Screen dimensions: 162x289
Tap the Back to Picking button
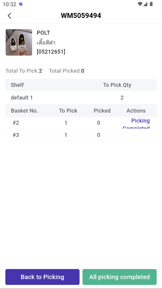(x=42, y=277)
